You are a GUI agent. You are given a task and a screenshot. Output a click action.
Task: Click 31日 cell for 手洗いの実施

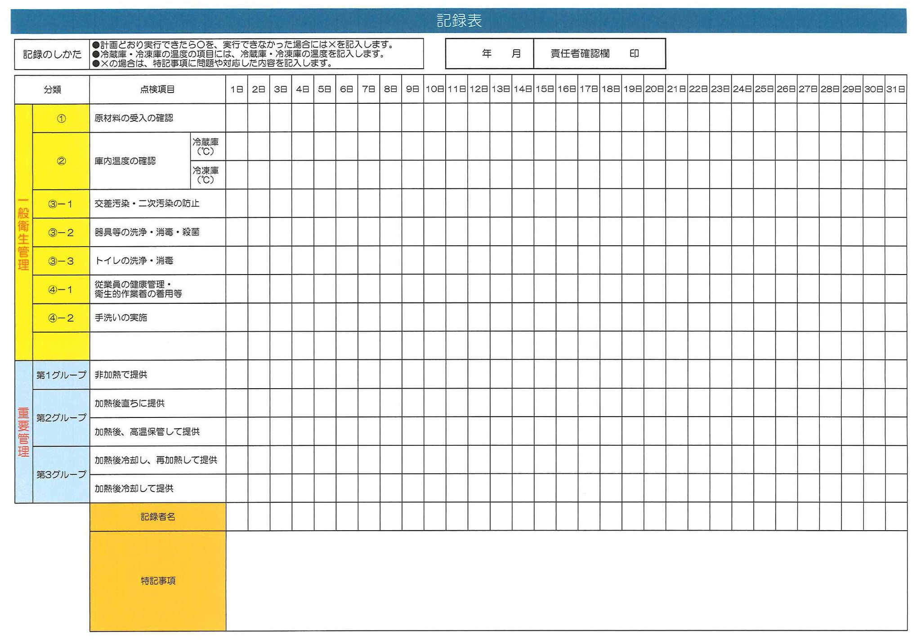896,318
